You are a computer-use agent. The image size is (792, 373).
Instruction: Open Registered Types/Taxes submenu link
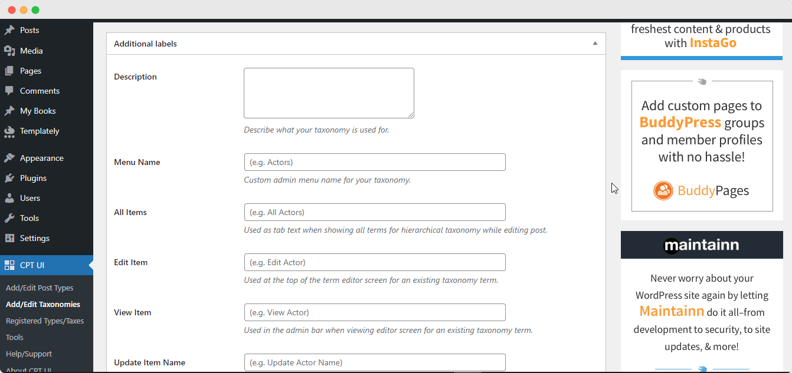(x=45, y=321)
